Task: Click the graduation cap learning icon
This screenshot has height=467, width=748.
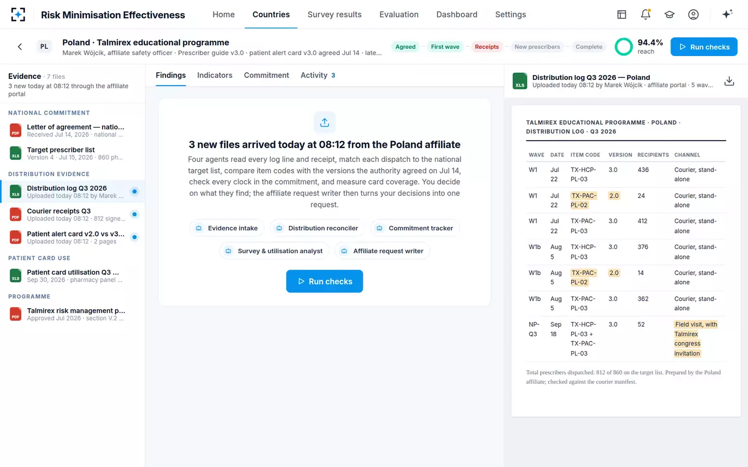Action: point(670,15)
